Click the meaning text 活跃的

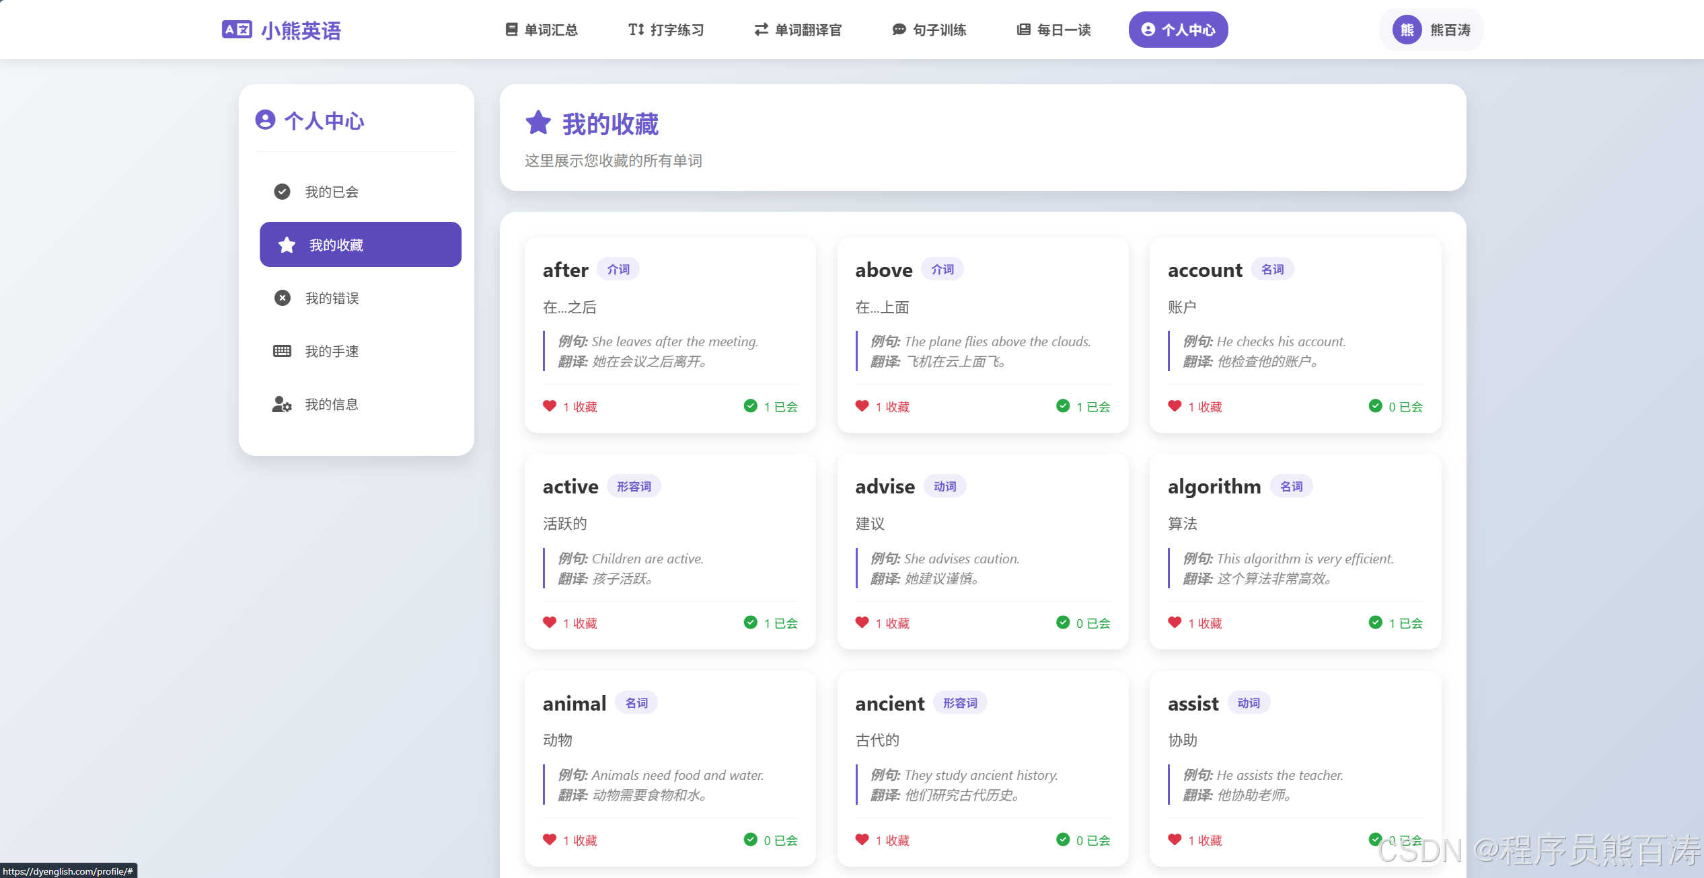565,523
